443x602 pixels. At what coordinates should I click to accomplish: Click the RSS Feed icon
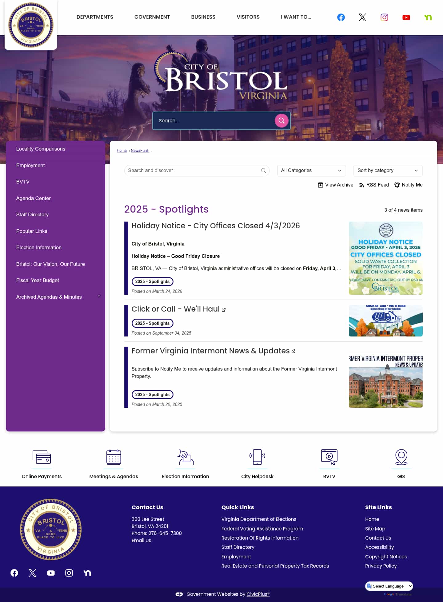(x=361, y=185)
